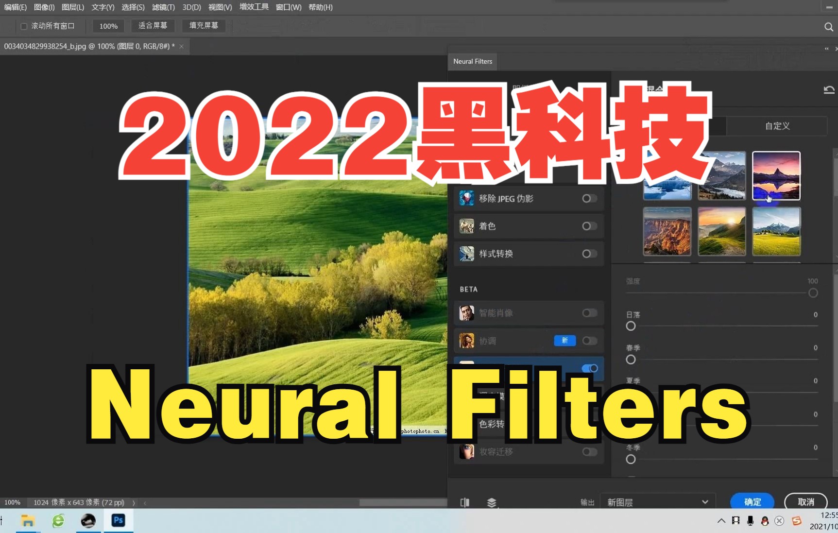The width and height of the screenshot is (838, 533).
Task: Expand the status bar info chevron
Action: click(x=134, y=503)
